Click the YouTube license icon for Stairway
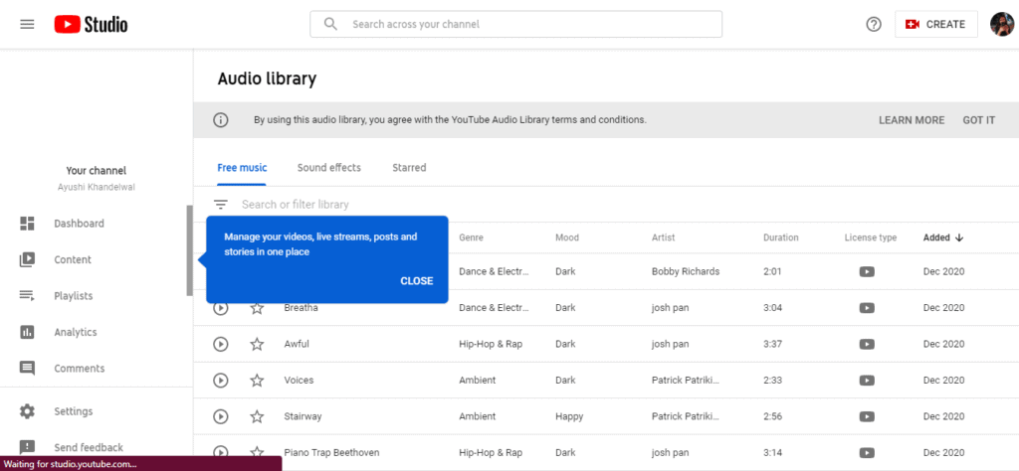Screen dimensions: 1019x471 867,416
